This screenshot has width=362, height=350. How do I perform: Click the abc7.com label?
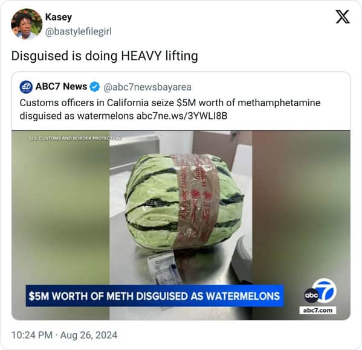[x=318, y=310]
